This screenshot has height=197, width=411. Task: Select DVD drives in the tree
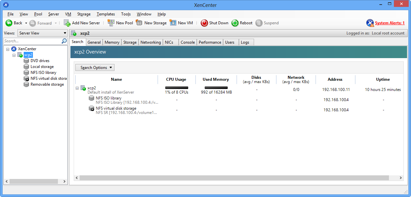point(40,61)
